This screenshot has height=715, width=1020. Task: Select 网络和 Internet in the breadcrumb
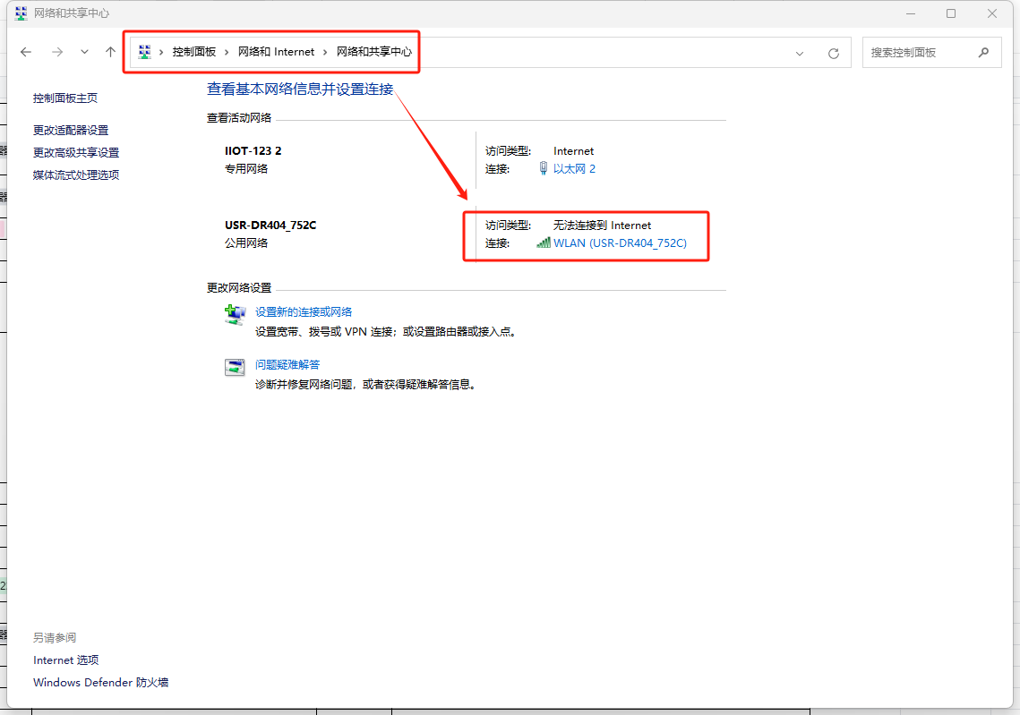pos(276,52)
